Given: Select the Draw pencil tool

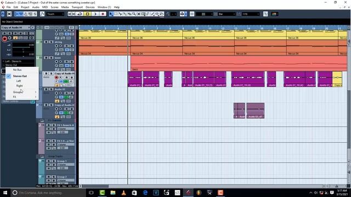Looking at the screenshot, I should (148, 14).
